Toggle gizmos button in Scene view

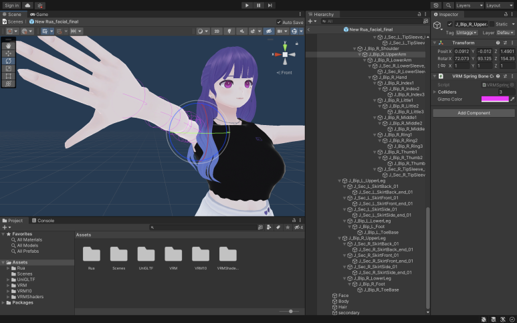coord(294,31)
